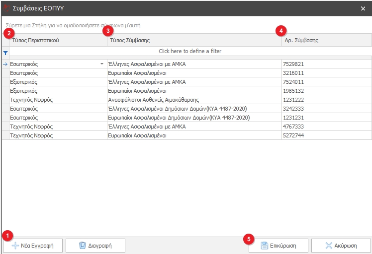Click the trash icon on Διαγραφή
372x254 pixels.
tap(83, 246)
